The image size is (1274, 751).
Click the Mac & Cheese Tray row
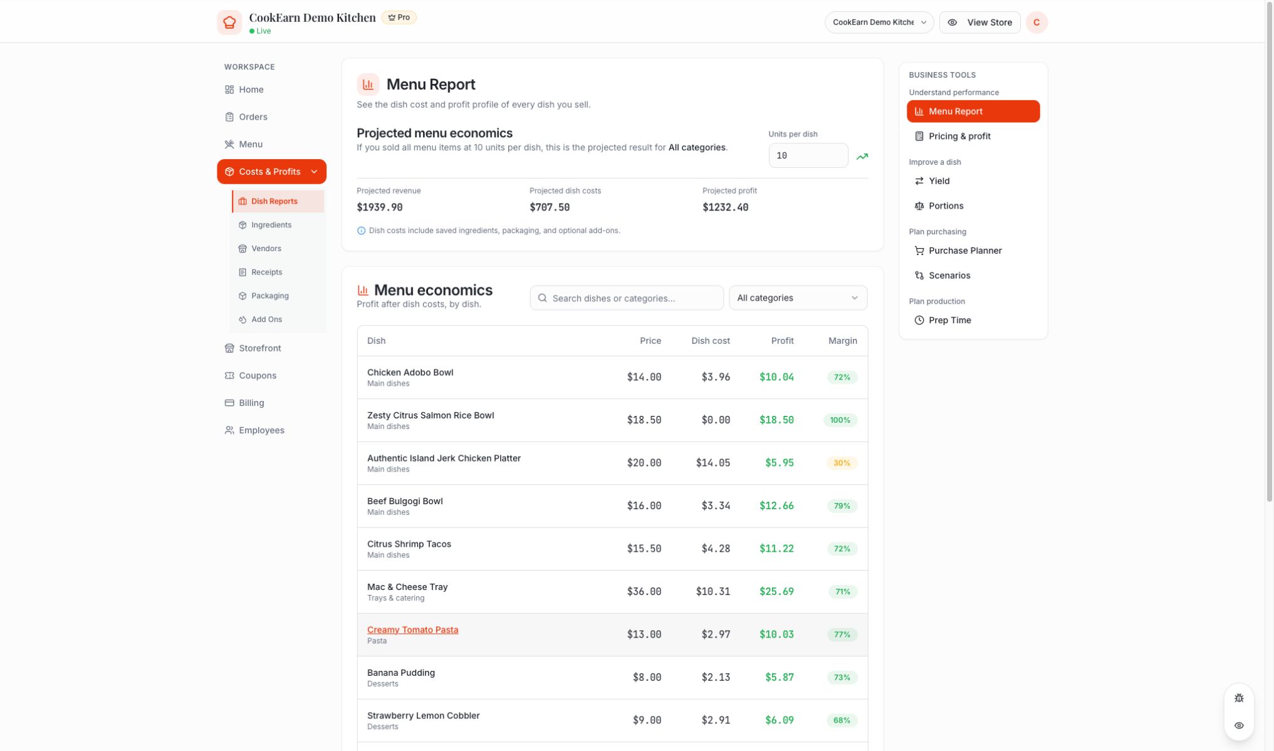coord(612,592)
